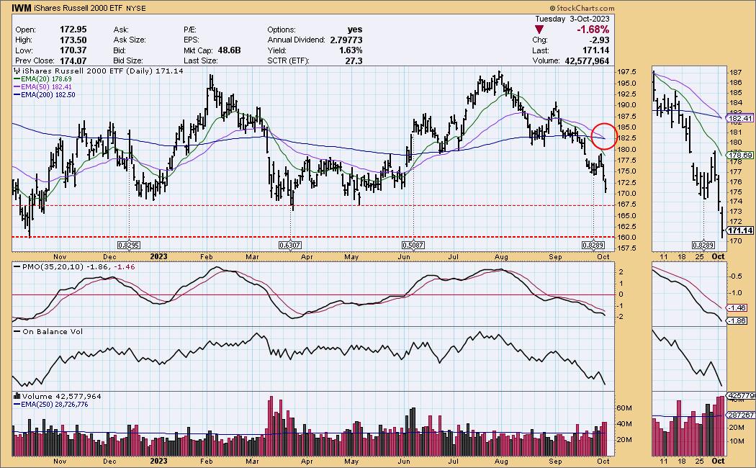Click the On Balance Vol legend
Image resolution: width=756 pixels, height=468 pixels.
coord(48,332)
